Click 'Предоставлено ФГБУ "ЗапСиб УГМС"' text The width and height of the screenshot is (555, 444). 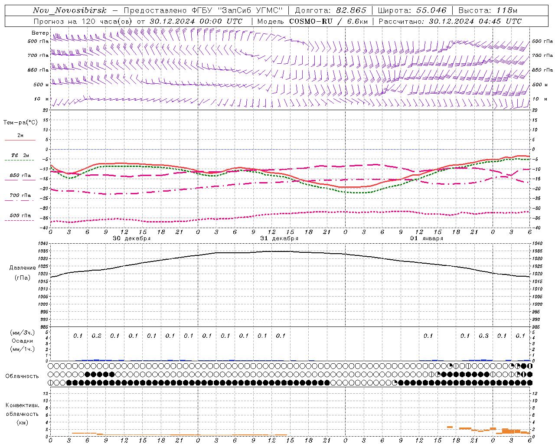point(203,10)
